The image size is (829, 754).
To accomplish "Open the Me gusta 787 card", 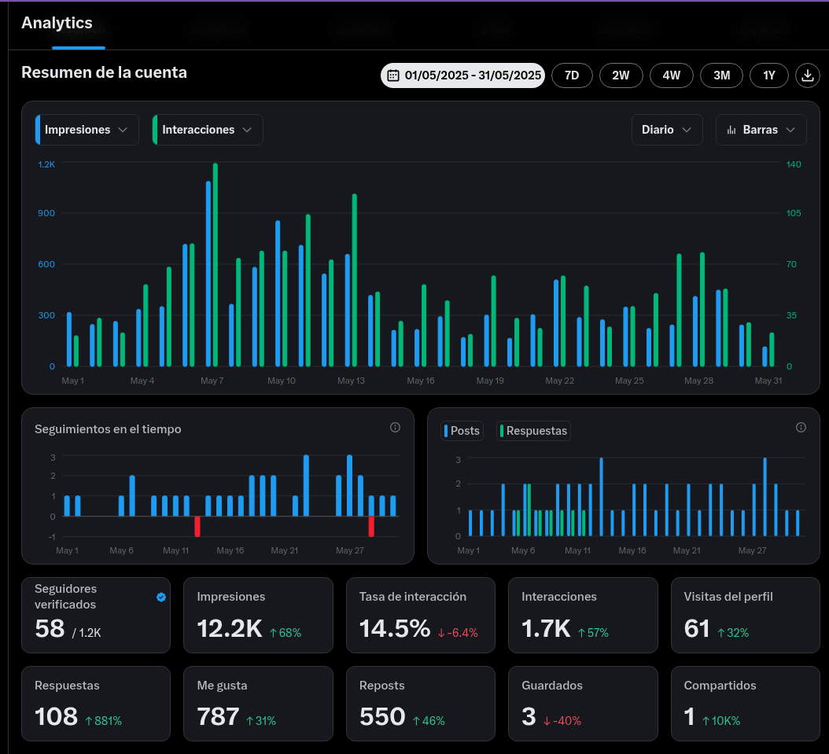I will [x=258, y=704].
